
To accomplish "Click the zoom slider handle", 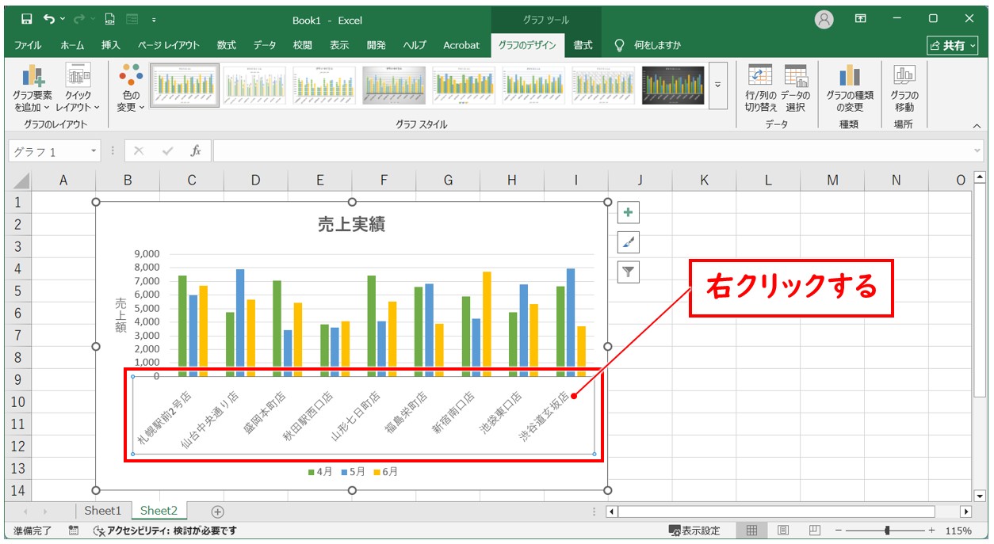I will 887,531.
